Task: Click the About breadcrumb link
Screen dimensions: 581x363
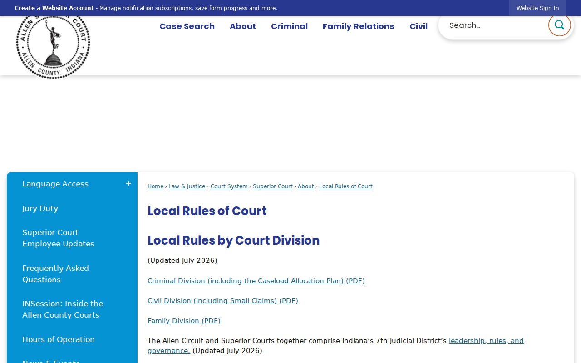Action: (x=306, y=186)
